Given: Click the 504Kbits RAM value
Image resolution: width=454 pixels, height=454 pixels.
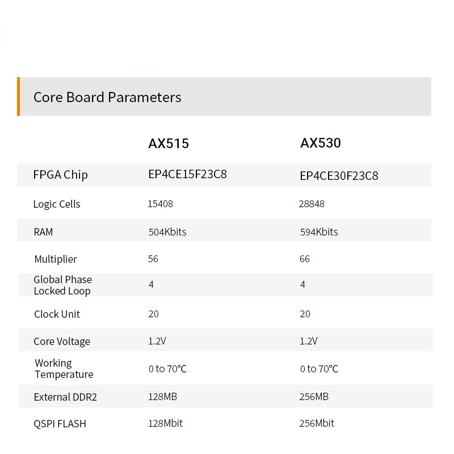Looking at the screenshot, I should pos(167,232).
